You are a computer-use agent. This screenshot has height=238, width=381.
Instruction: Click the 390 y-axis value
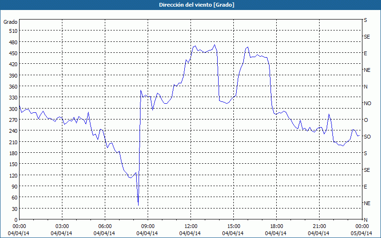[13, 75]
